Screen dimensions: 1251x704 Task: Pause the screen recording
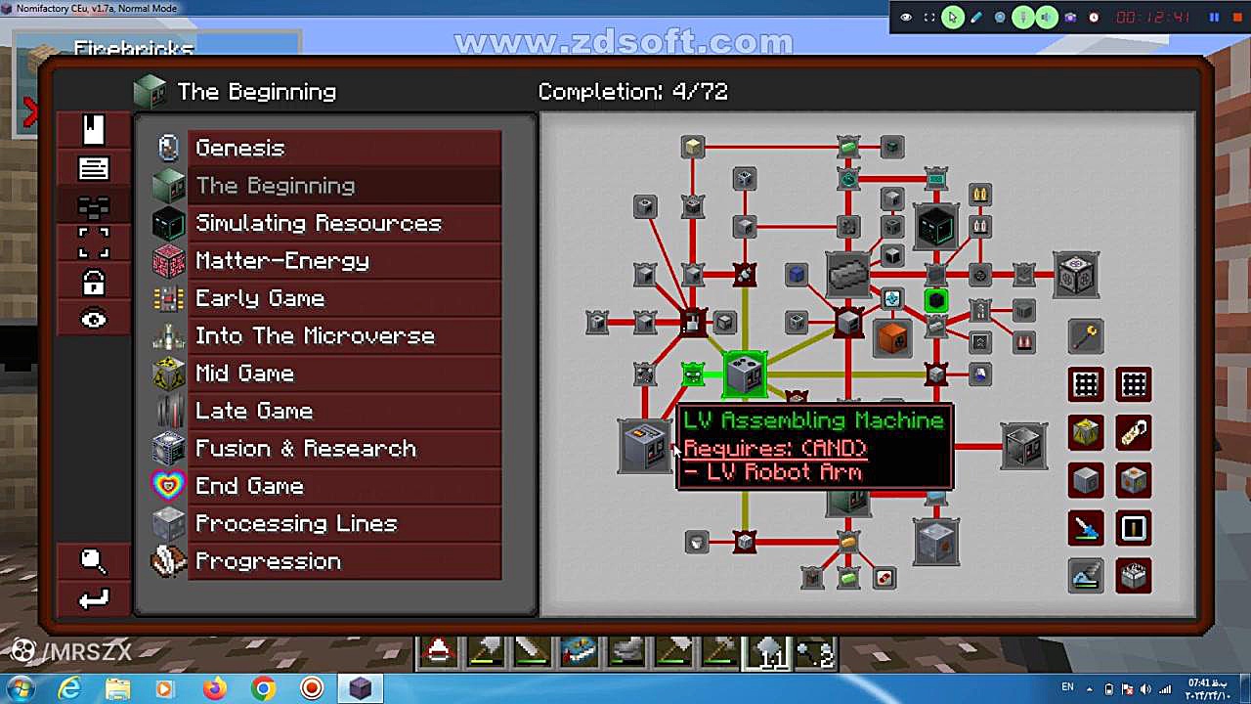point(1214,18)
